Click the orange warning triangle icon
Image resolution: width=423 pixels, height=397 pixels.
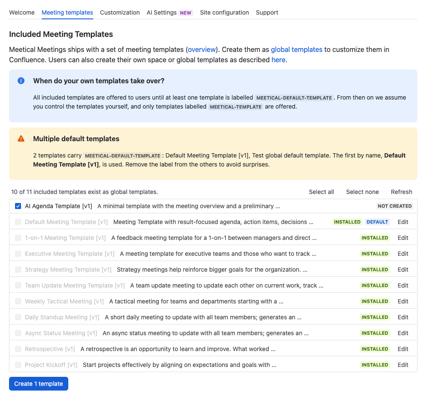pyautogui.click(x=21, y=139)
